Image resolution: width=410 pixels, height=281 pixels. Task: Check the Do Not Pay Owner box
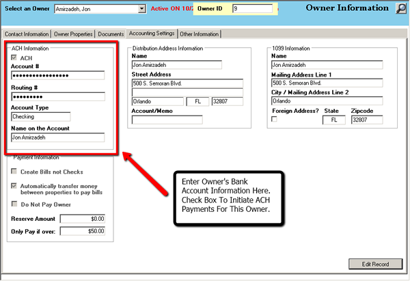coord(14,204)
